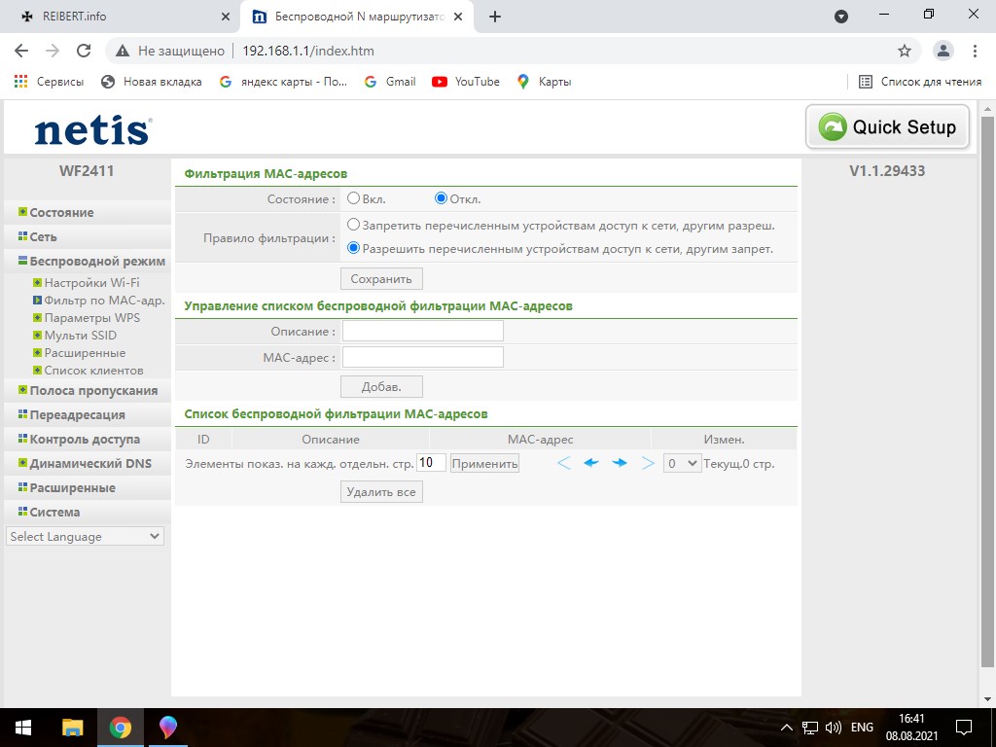Click the netis logo

92,131
